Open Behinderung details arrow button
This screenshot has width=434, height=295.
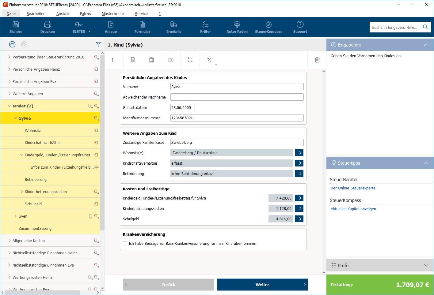tap(299, 174)
